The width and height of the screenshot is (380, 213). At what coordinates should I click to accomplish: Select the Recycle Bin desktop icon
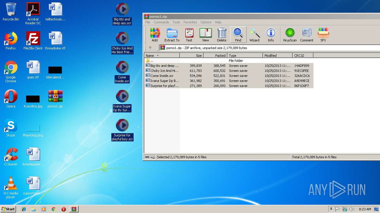coord(11,12)
